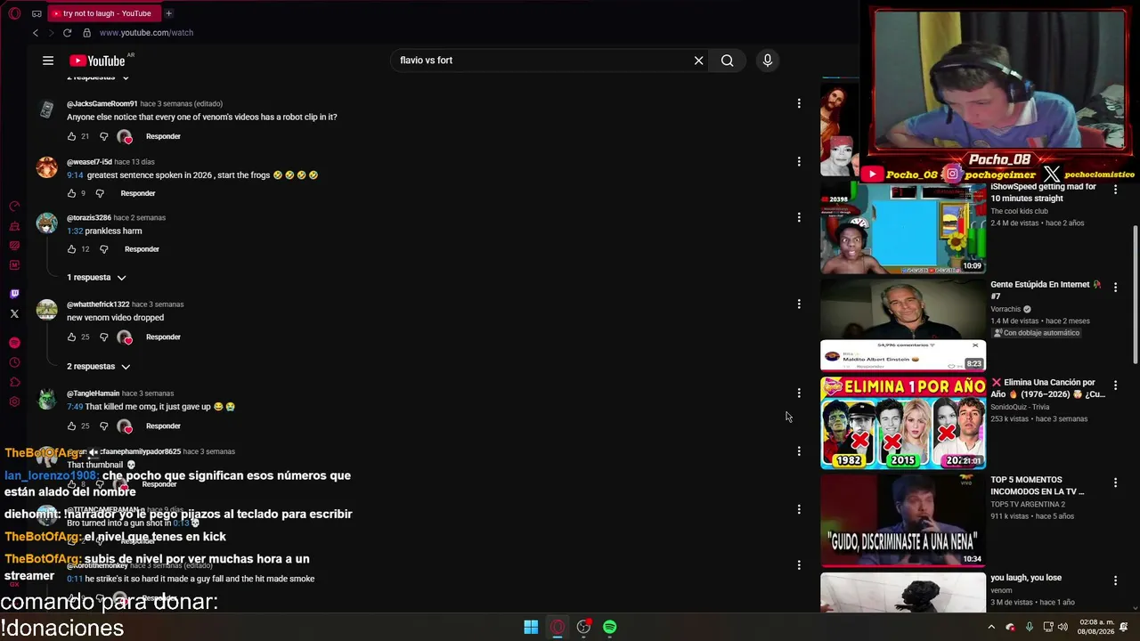Image resolution: width=1140 pixels, height=641 pixels.
Task: Run the search with the magnifier button
Action: point(728,61)
